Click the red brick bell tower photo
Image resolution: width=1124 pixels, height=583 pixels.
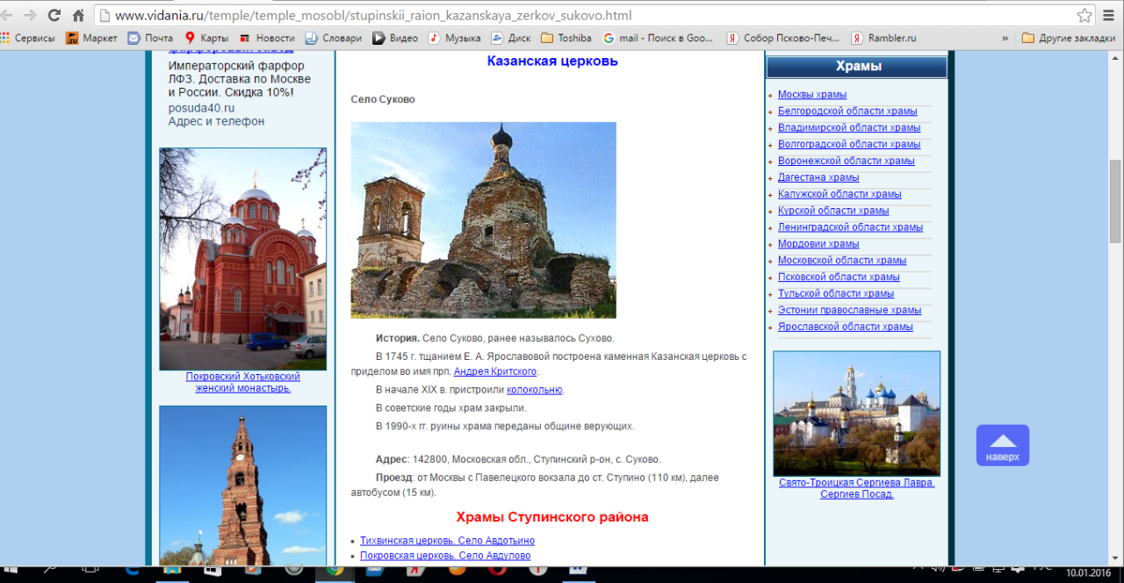pos(242,486)
